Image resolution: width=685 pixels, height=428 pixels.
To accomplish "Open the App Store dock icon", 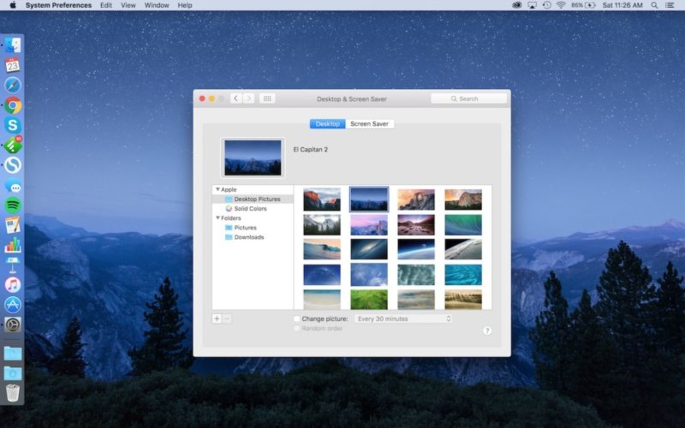I will [13, 305].
